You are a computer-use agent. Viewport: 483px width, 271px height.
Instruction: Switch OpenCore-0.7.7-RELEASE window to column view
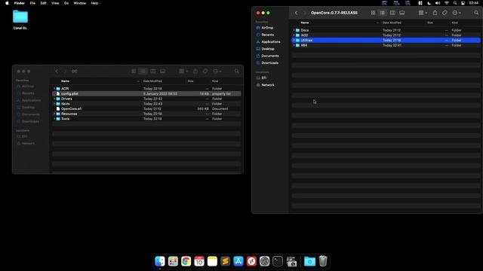tap(392, 13)
